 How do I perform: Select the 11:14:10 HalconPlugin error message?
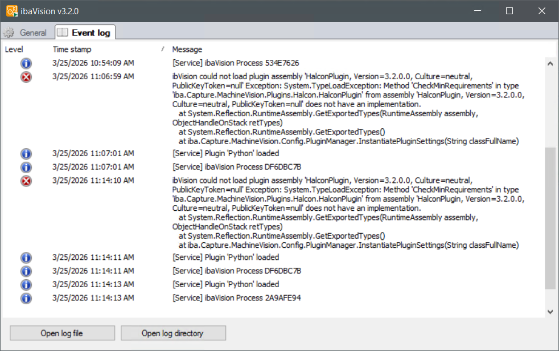(348, 213)
